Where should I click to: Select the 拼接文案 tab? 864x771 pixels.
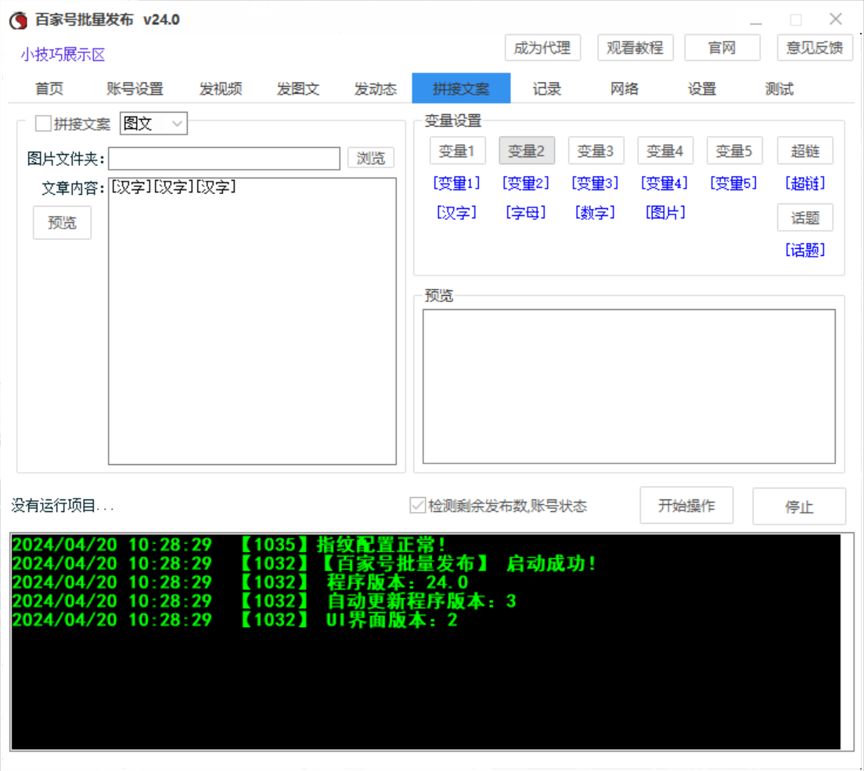pyautogui.click(x=461, y=88)
